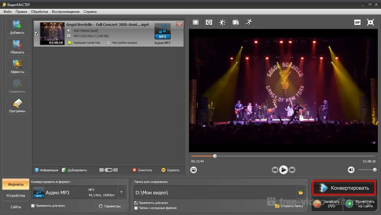Screen dimensions: 381x215
Task: Click the grid view icon right of toggle
Action: pos(116,170)
